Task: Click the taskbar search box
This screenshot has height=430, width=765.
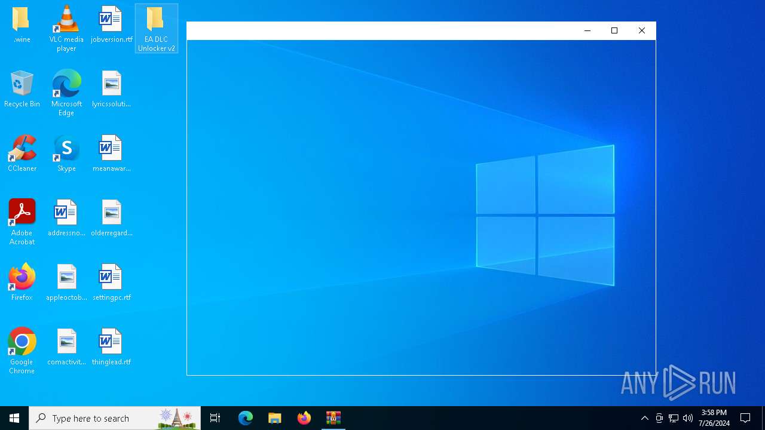Action: 115,418
